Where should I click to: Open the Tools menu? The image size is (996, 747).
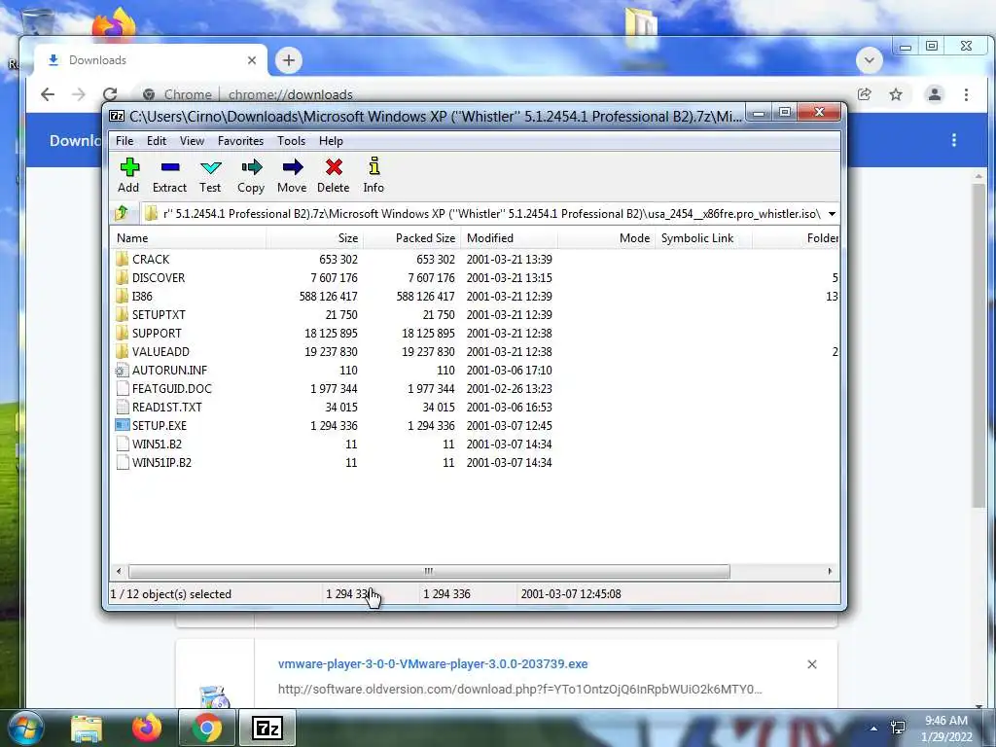291,141
